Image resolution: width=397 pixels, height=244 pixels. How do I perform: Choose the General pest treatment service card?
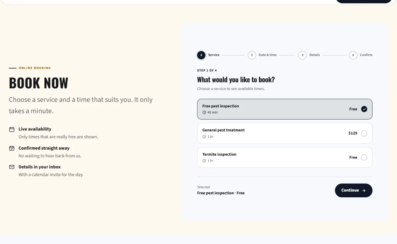pyautogui.click(x=285, y=133)
